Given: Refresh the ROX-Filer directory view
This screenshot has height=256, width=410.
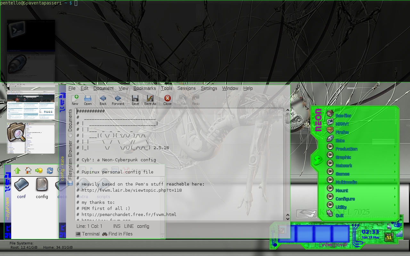Looking at the screenshot, I should [50, 171].
